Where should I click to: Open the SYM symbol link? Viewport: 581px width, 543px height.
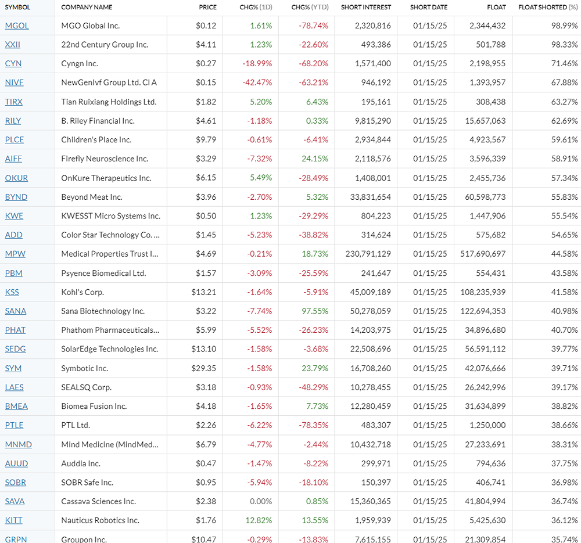coord(13,368)
